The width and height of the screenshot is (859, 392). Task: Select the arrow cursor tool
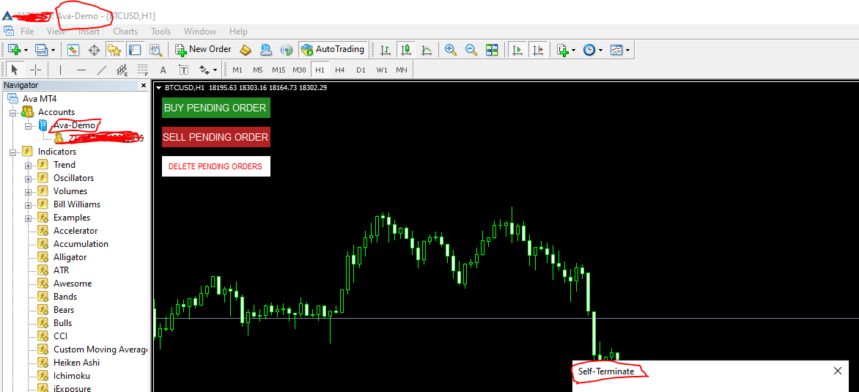pos(15,70)
